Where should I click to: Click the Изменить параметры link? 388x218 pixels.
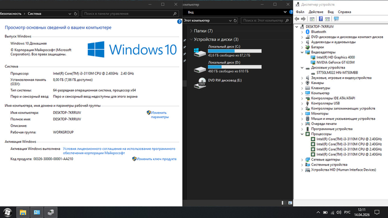click(160, 115)
